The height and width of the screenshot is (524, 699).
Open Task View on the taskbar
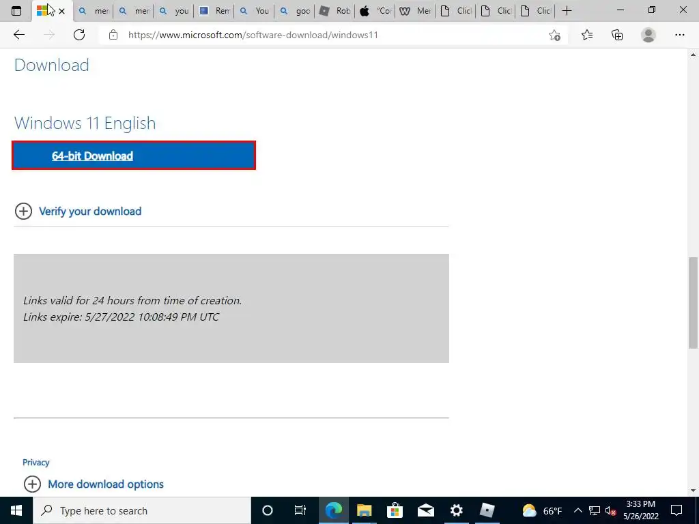pos(300,510)
